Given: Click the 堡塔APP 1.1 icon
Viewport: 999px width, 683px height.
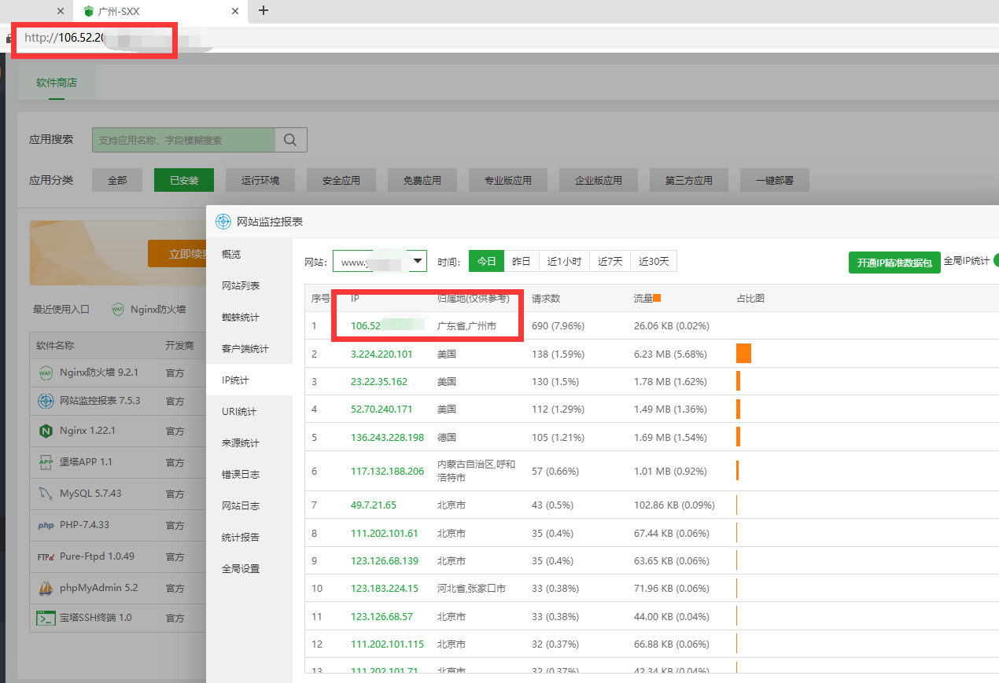Looking at the screenshot, I should tap(46, 462).
